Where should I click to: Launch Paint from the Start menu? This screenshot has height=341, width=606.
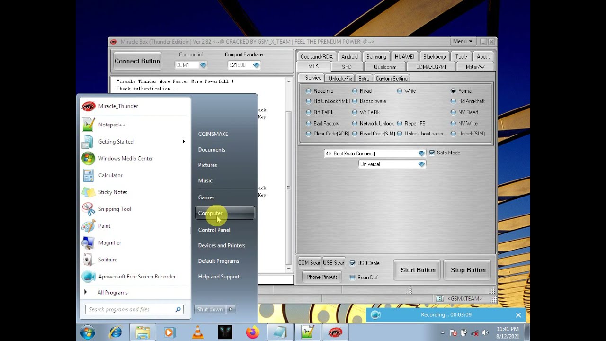[135, 226]
